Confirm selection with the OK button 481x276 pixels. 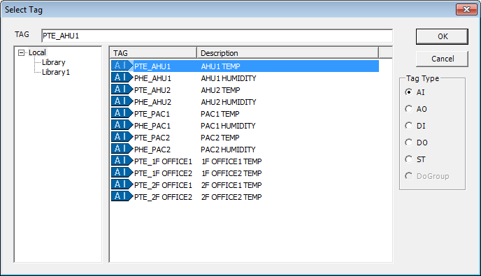click(x=442, y=36)
